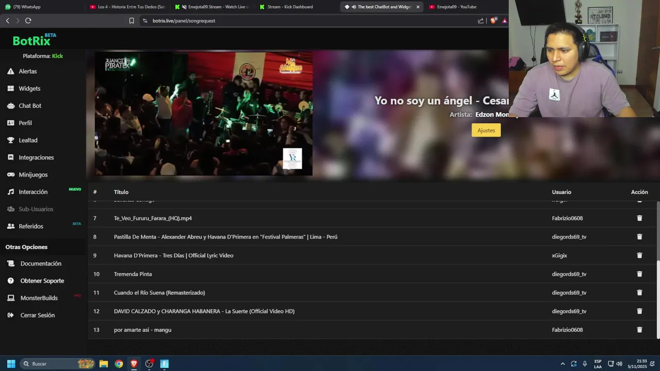The height and width of the screenshot is (371, 660).
Task: Delete Tremenda Pinta from the queue
Action: tap(639, 274)
